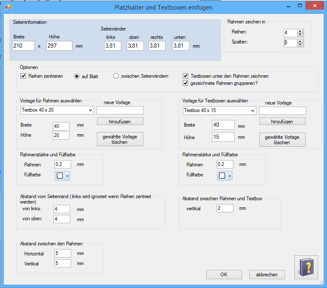Close the Platzhalter und Textboxen dialog
Viewport: 327px width, 288px height.
[314, 5]
